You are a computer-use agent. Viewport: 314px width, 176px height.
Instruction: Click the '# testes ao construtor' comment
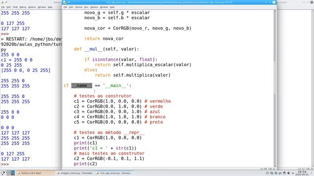pos(103,96)
